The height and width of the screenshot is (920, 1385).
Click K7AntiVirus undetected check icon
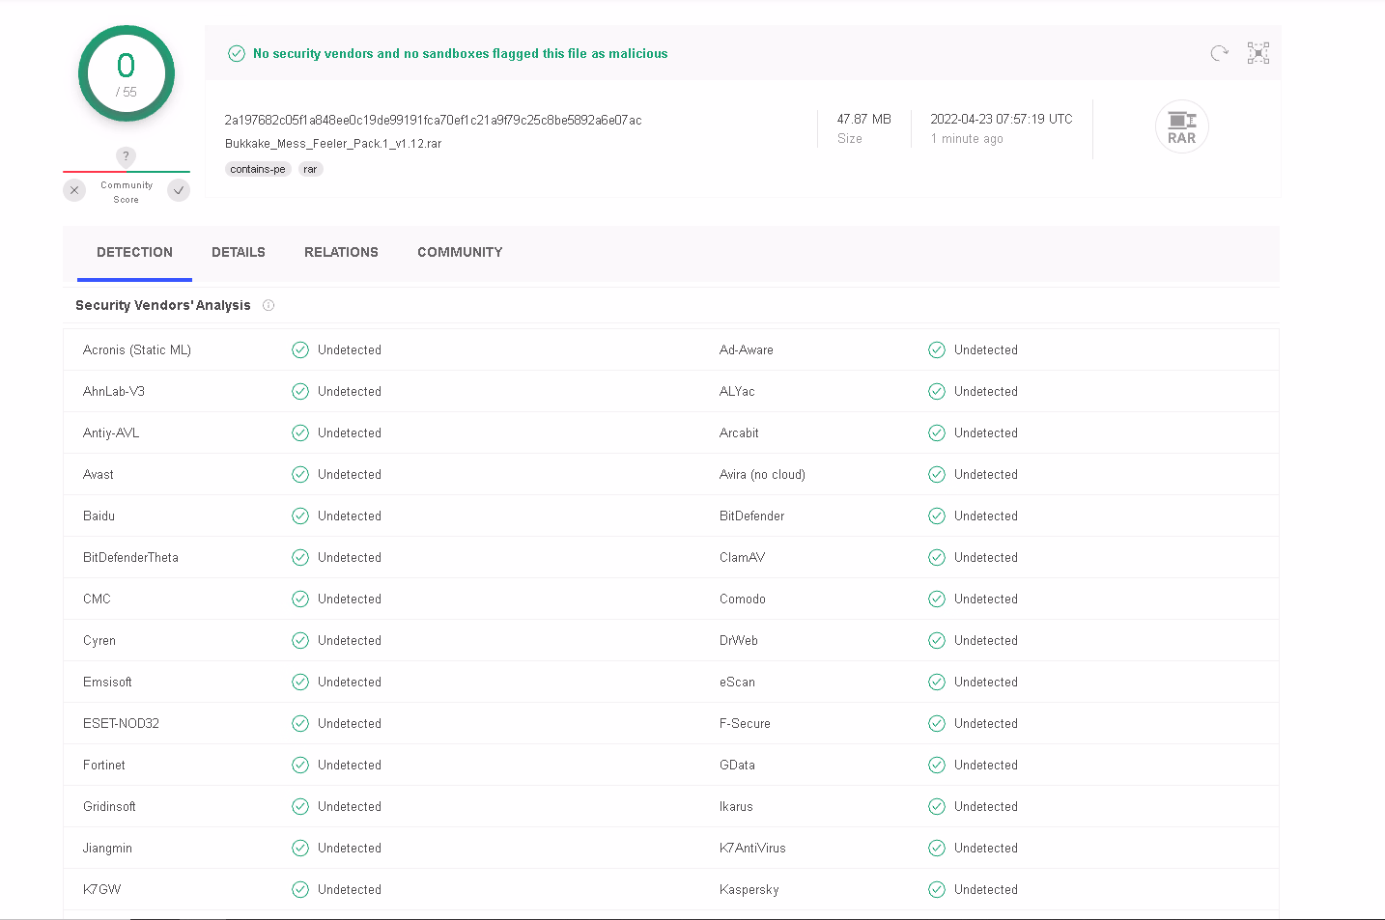[x=937, y=848]
